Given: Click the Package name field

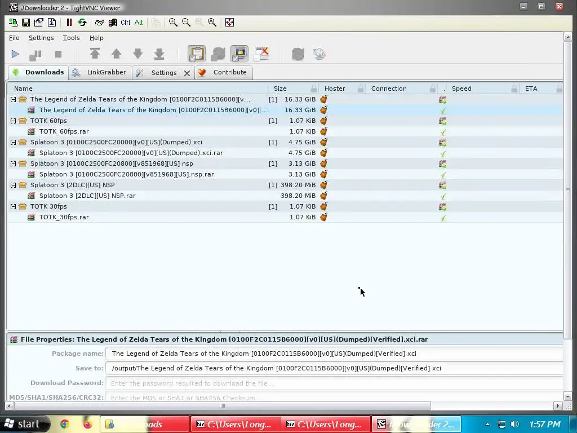Looking at the screenshot, I should [334, 354].
